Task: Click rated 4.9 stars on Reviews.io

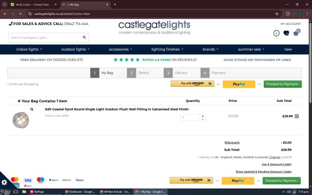Action: tap(155, 59)
